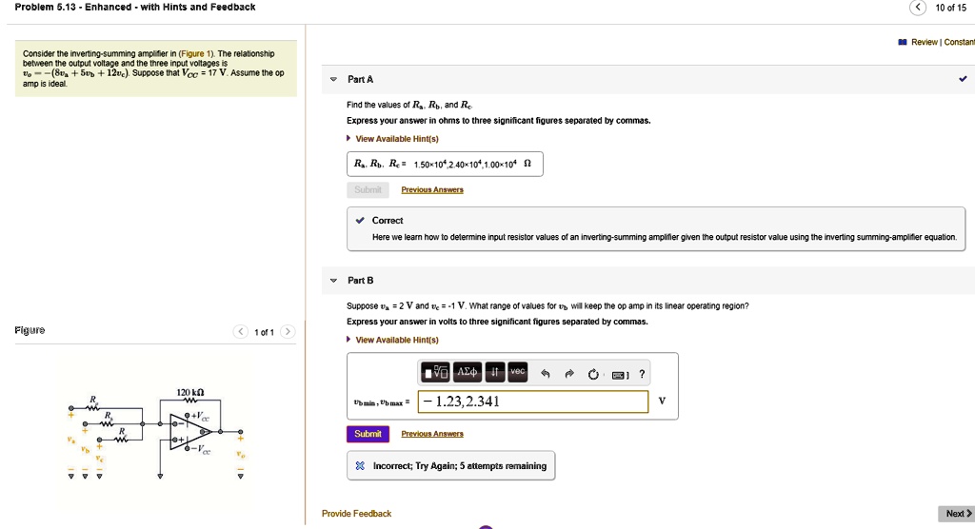Image resolution: width=975 pixels, height=529 pixels.
Task: Click the subscript/superscript arrows tool
Action: [x=496, y=373]
